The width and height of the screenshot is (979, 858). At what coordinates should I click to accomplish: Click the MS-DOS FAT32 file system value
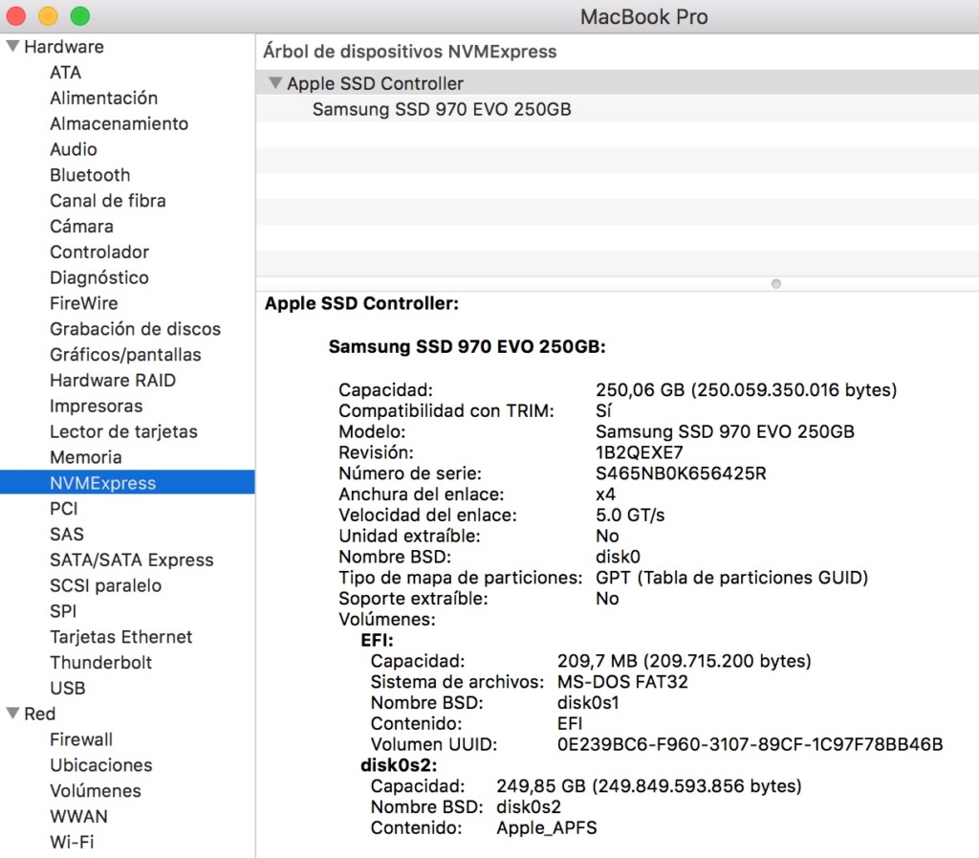(622, 681)
